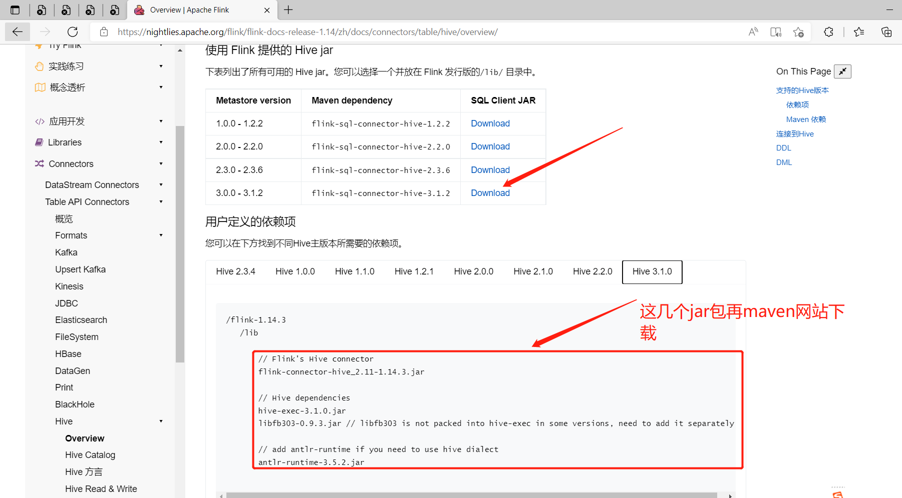The image size is (902, 498).
Task: Open the Elasticsearch connector page
Action: point(81,320)
